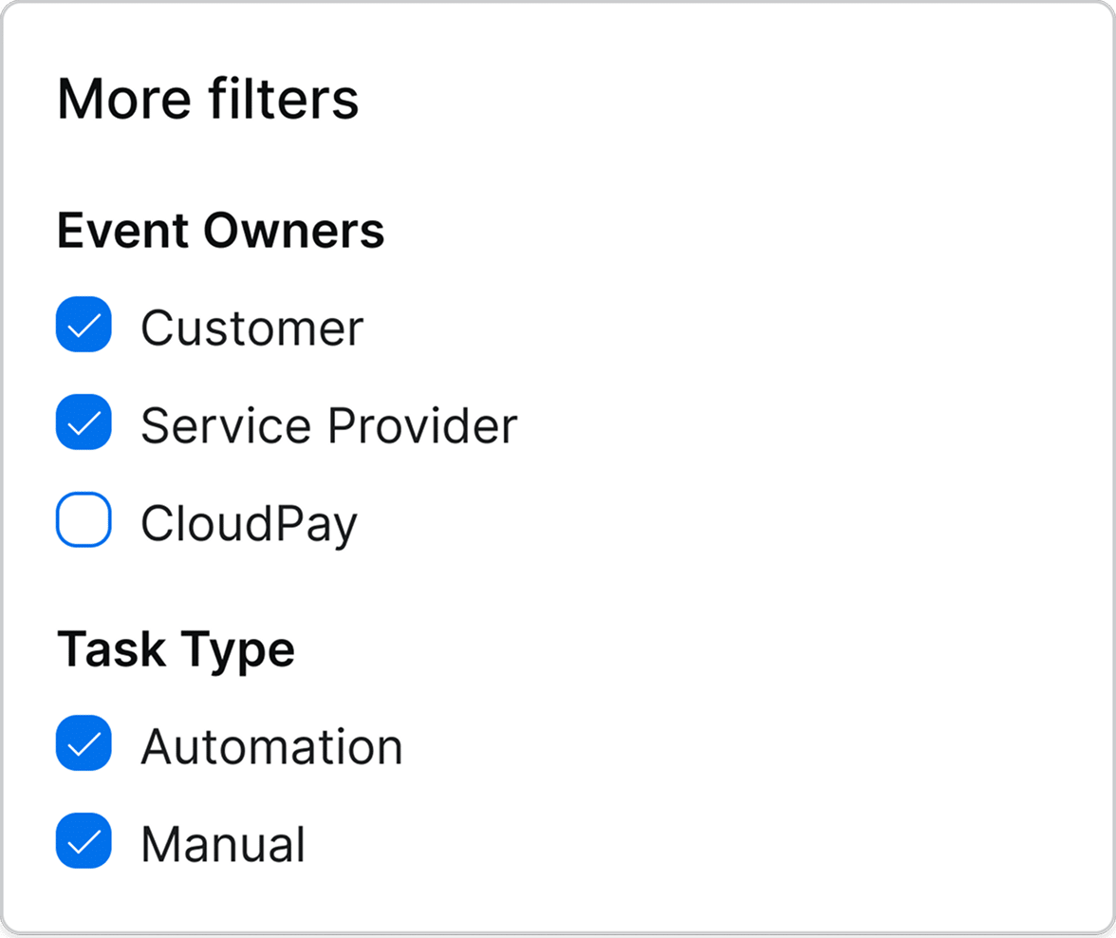
Task: Uncheck the Automation task type checkbox
Action: (84, 743)
